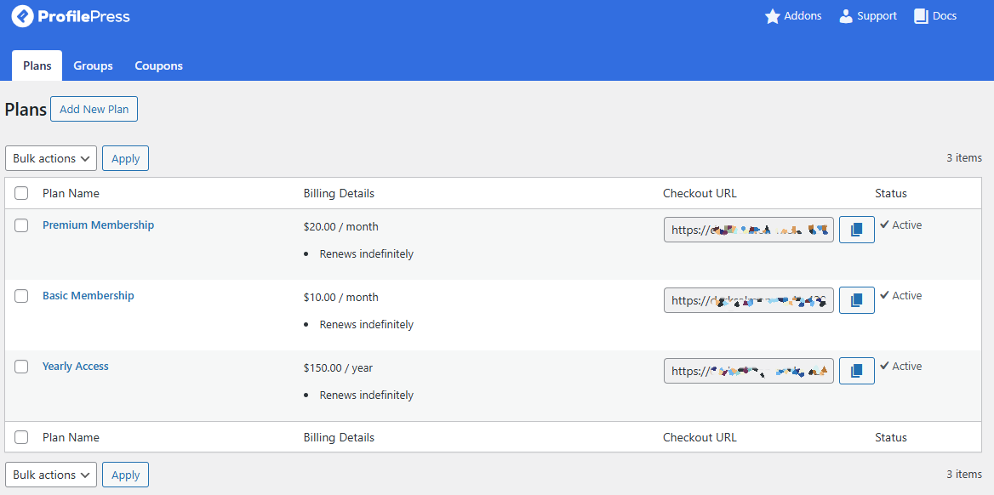Switch to the Groups tab
Screen dimensions: 994x495
point(93,65)
